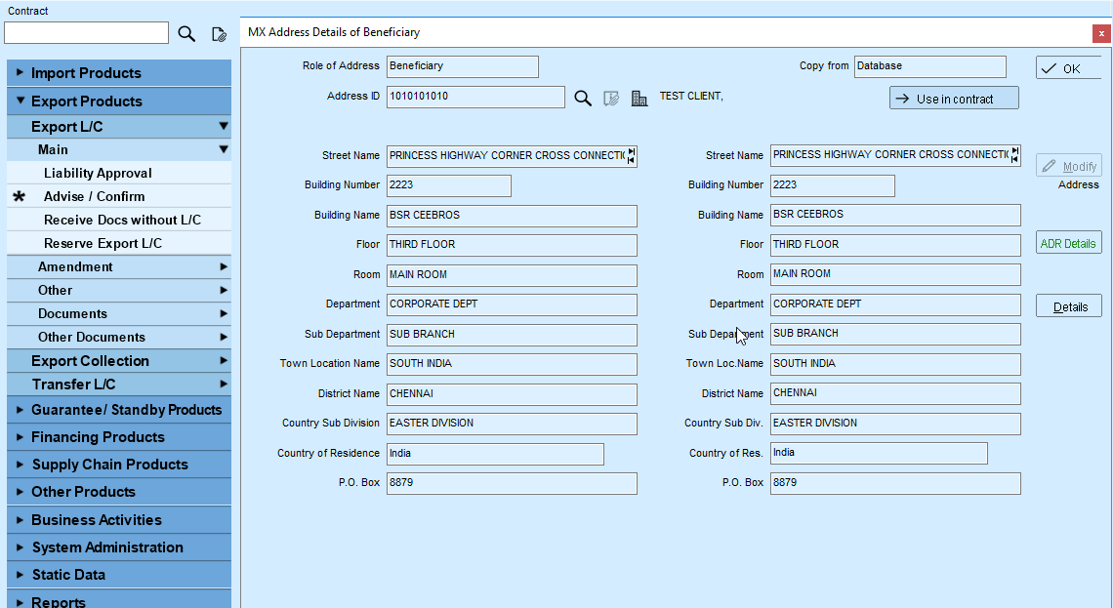Click the right P.O. Box field

(x=896, y=484)
